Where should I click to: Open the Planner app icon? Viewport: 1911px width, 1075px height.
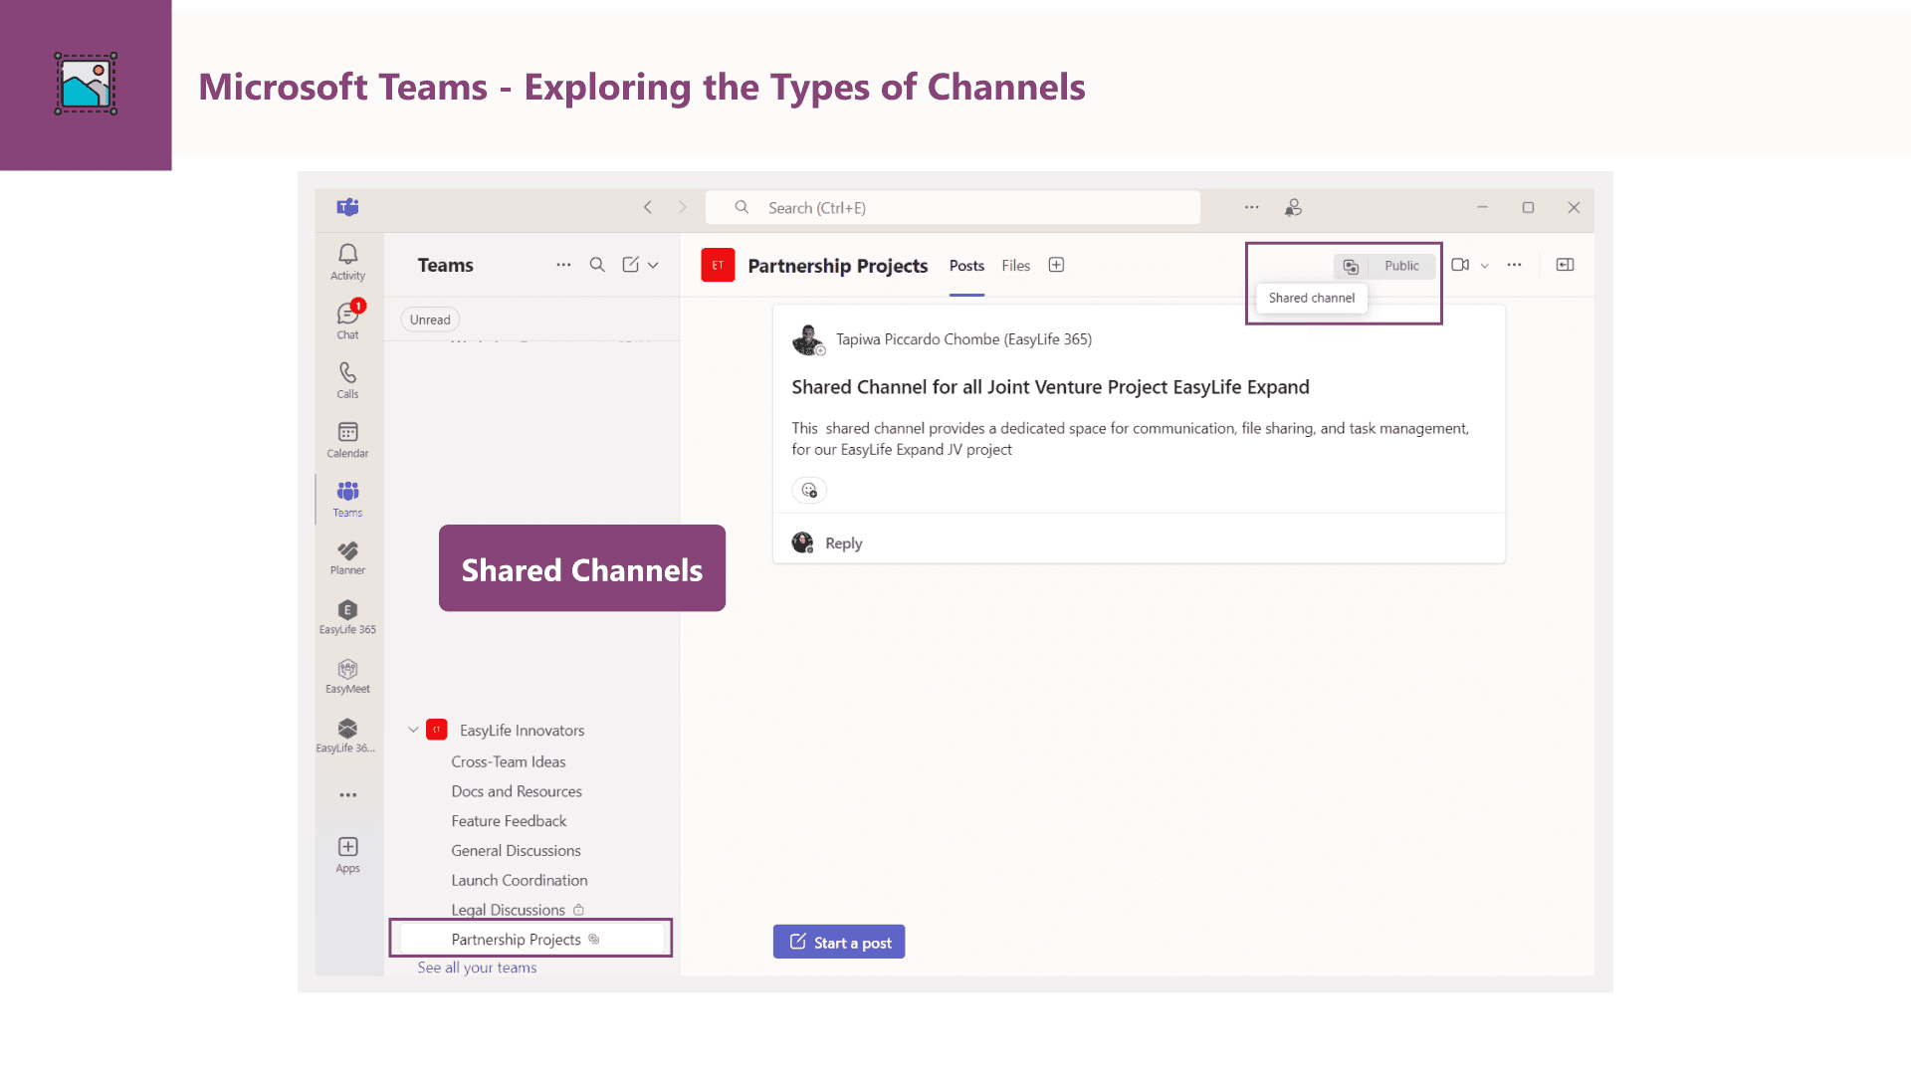tap(347, 556)
